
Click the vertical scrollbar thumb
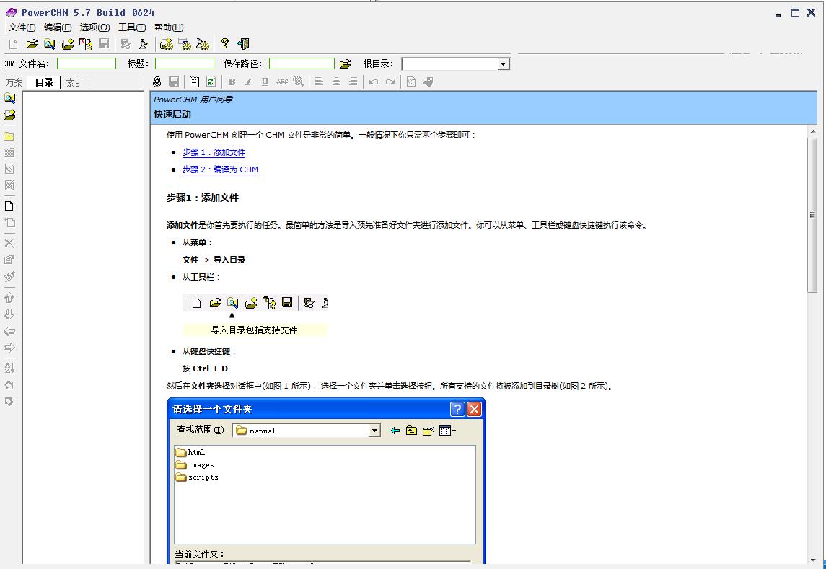[x=812, y=215]
